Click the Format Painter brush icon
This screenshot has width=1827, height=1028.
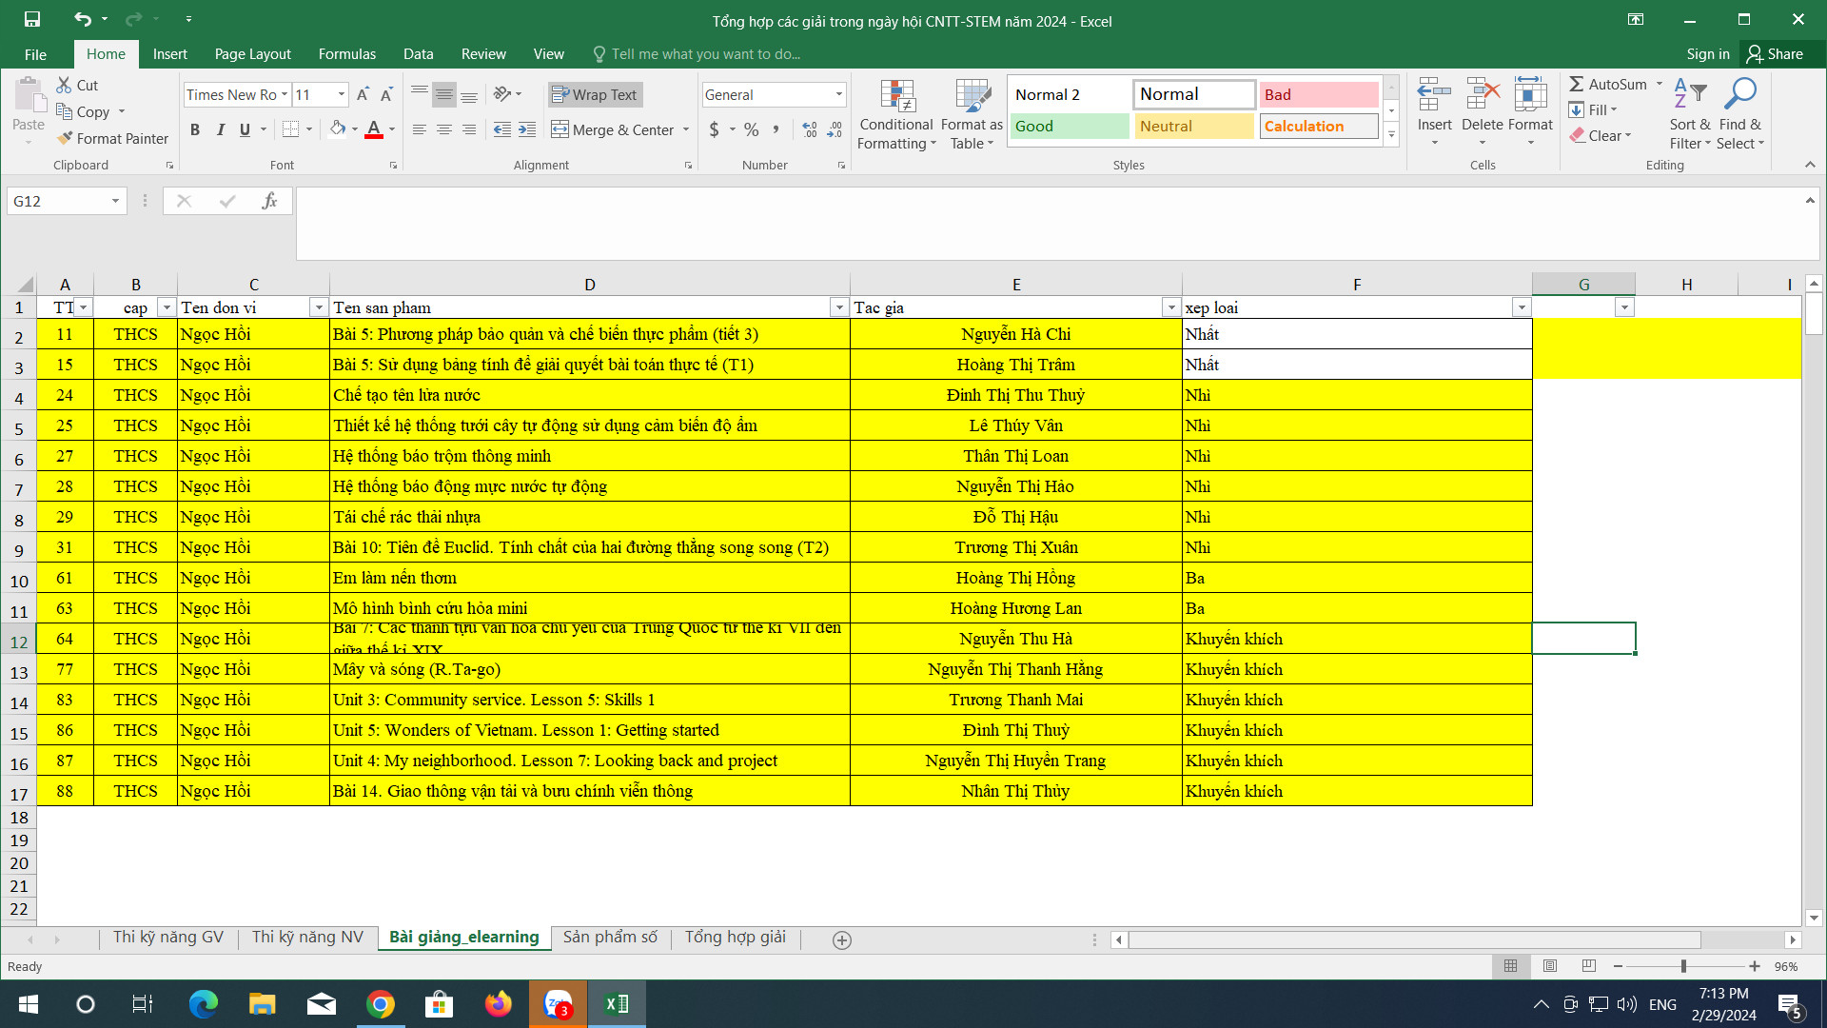click(65, 139)
